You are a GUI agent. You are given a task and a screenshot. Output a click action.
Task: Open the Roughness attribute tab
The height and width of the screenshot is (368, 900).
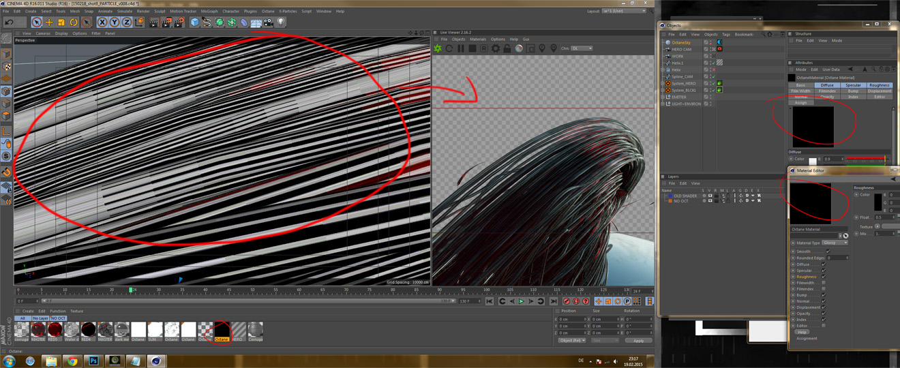(880, 85)
